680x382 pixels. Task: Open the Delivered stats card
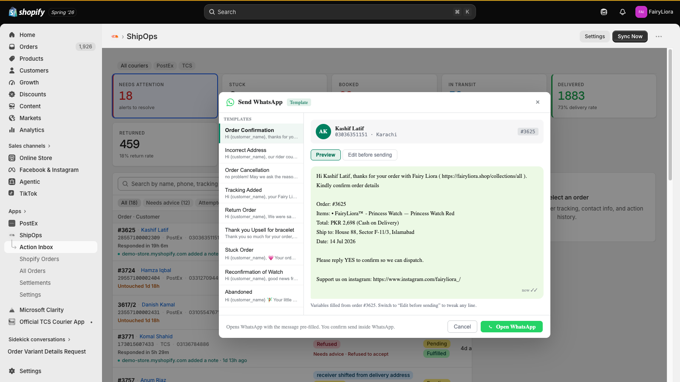(604, 96)
